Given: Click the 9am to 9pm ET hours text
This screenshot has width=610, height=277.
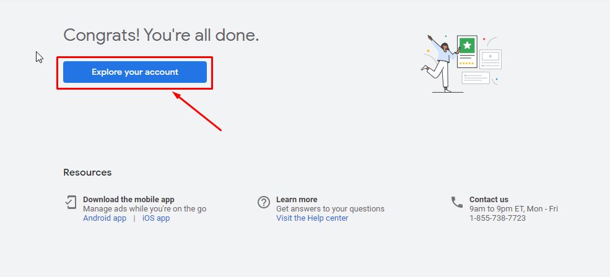Looking at the screenshot, I should 513,209.
